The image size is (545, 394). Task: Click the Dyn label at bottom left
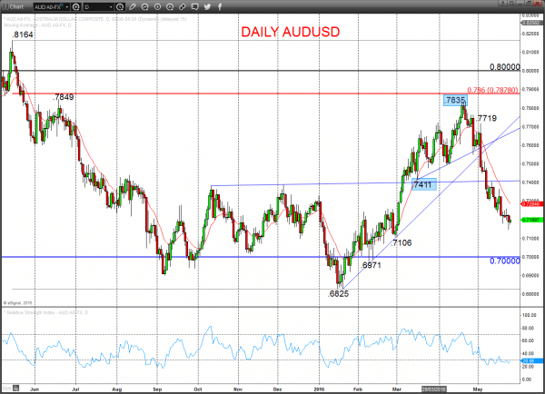click(7, 388)
